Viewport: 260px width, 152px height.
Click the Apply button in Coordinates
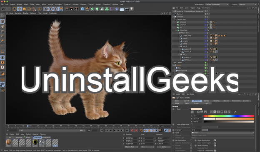coord(163,147)
